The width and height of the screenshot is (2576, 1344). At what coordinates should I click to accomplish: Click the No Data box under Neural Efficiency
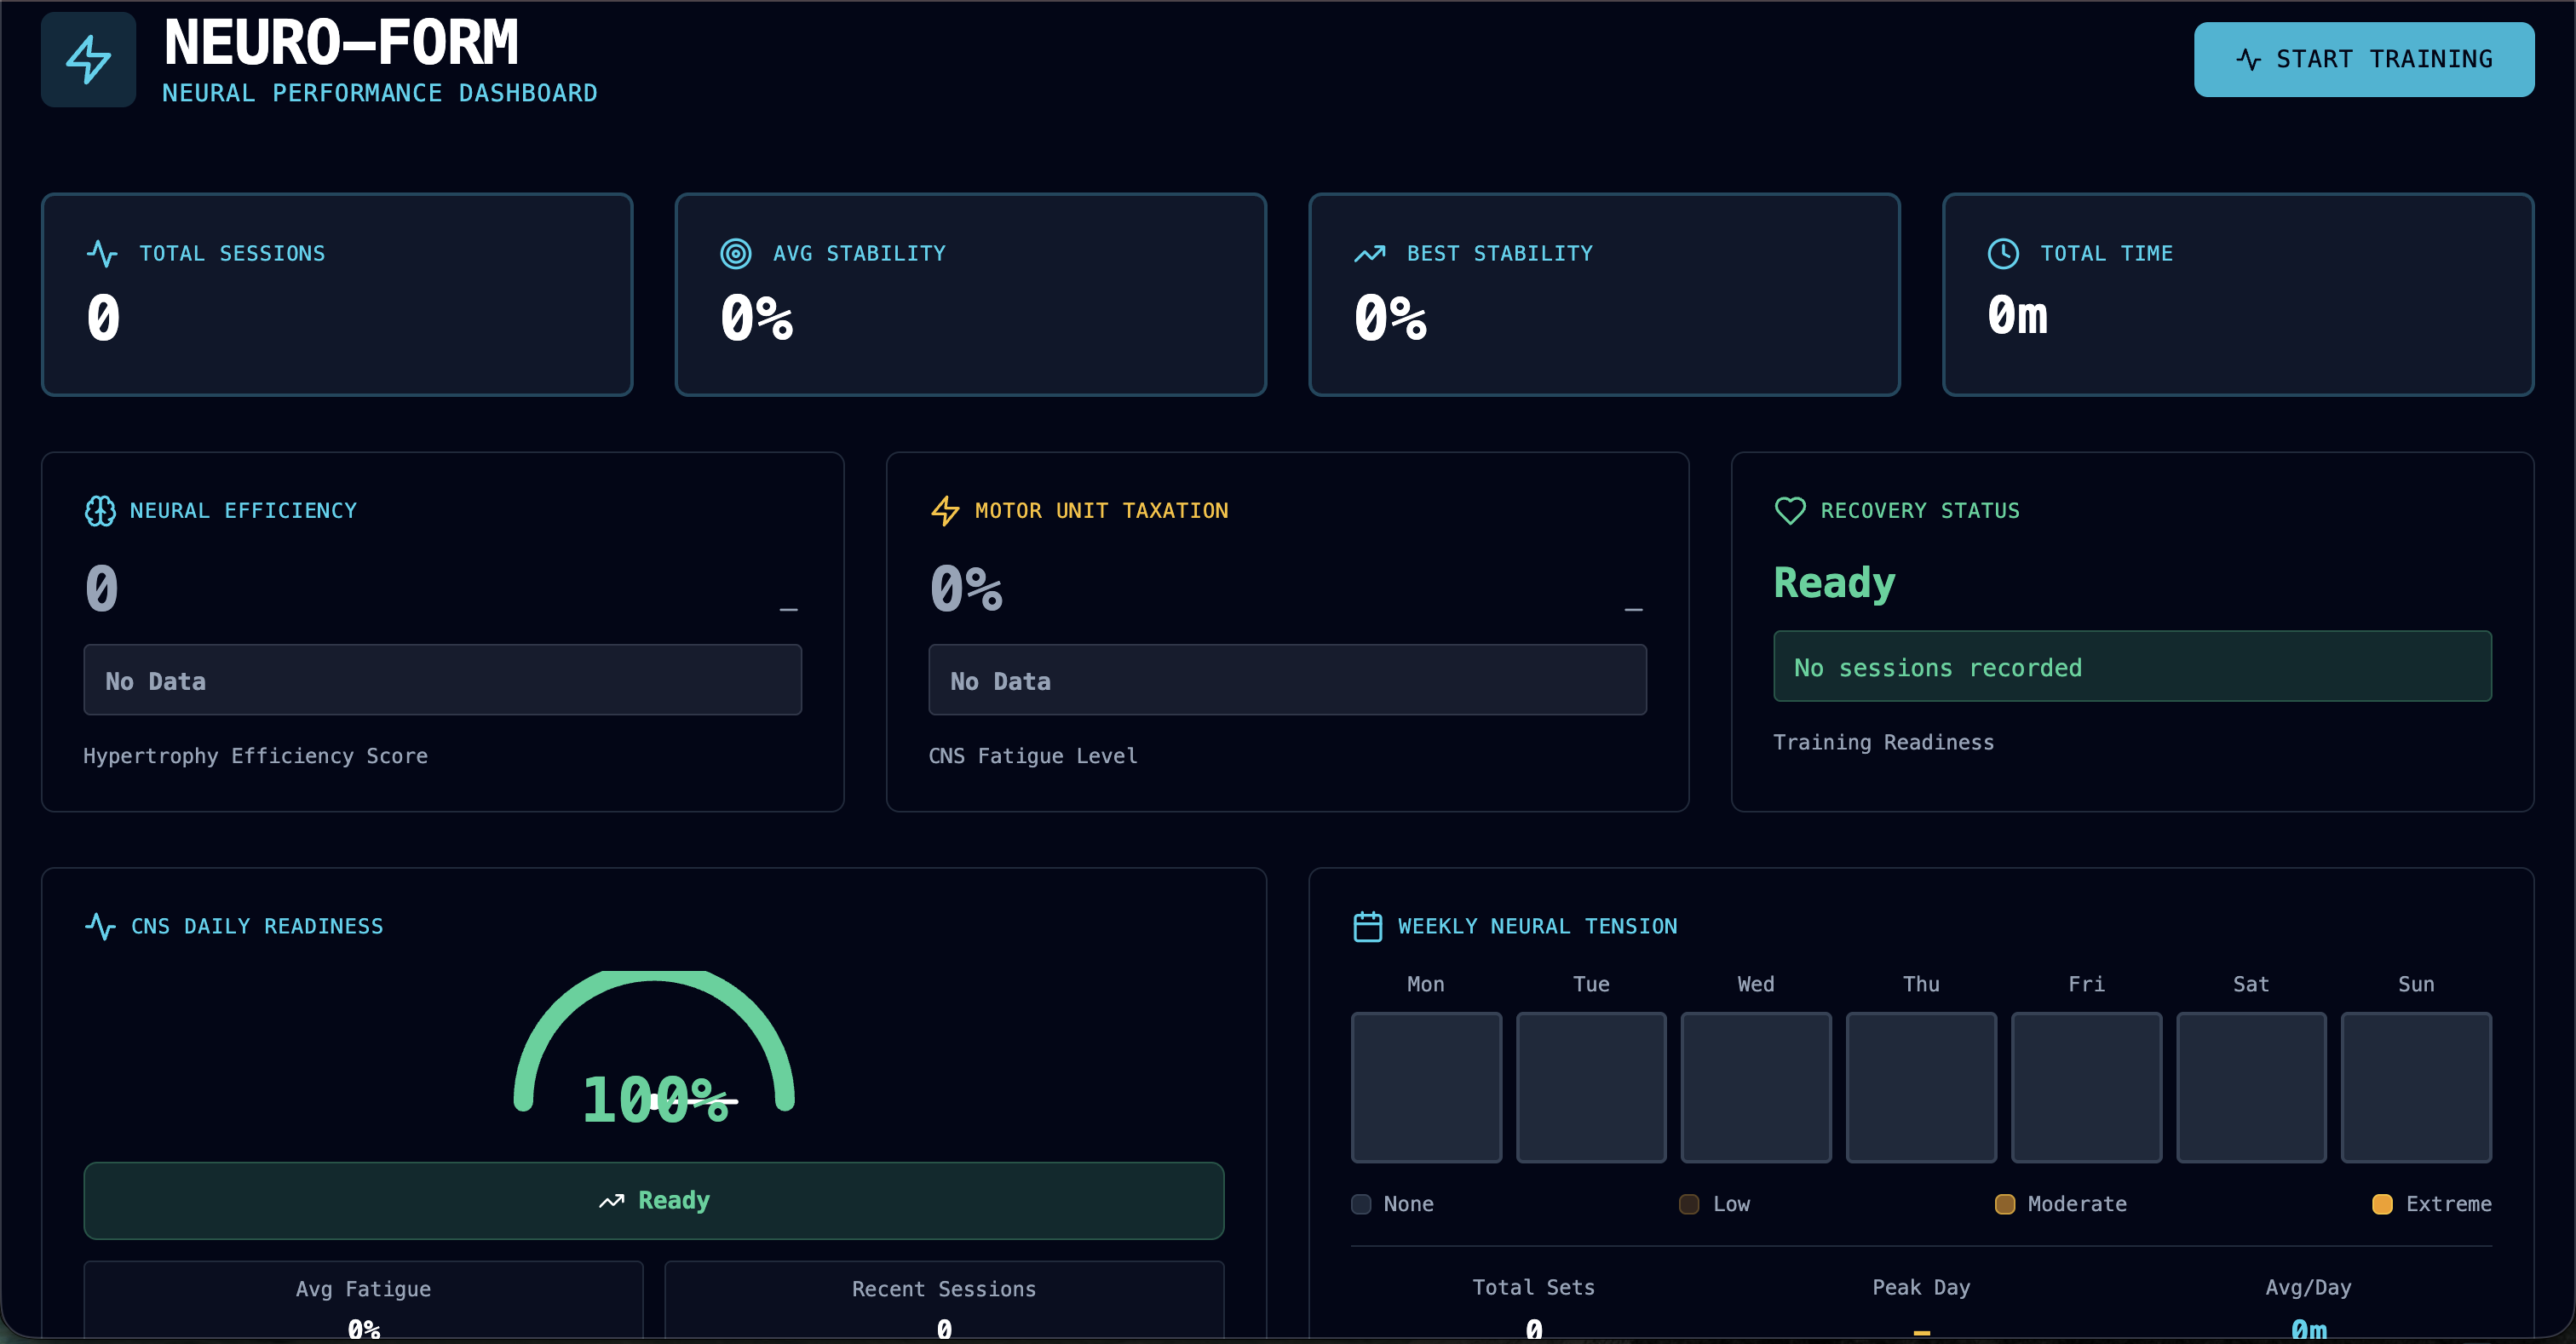442,680
